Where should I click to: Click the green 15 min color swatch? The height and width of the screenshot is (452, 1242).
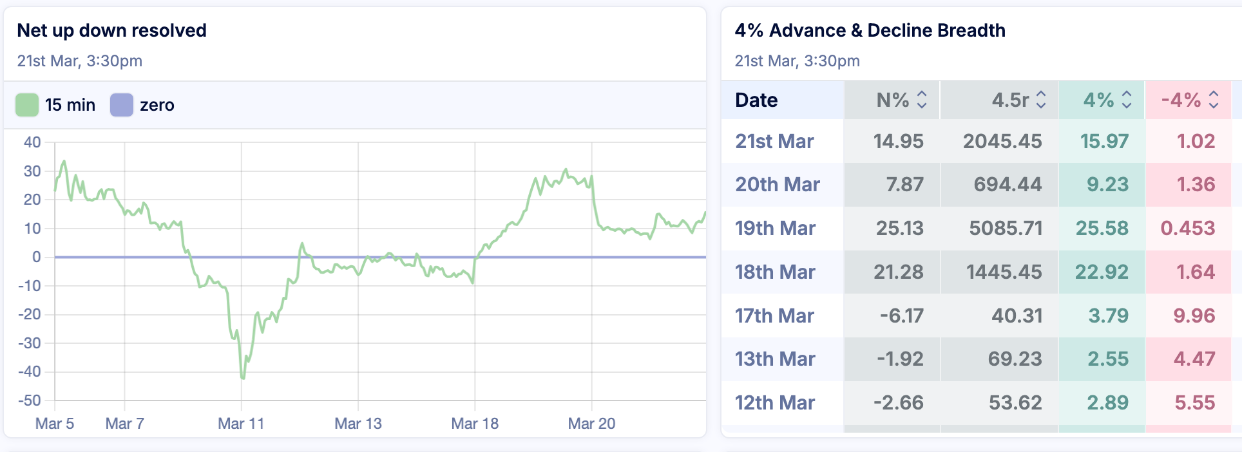(x=27, y=104)
